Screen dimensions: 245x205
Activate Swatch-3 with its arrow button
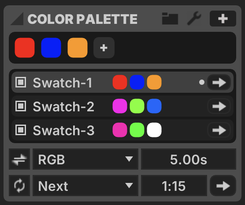219,130
